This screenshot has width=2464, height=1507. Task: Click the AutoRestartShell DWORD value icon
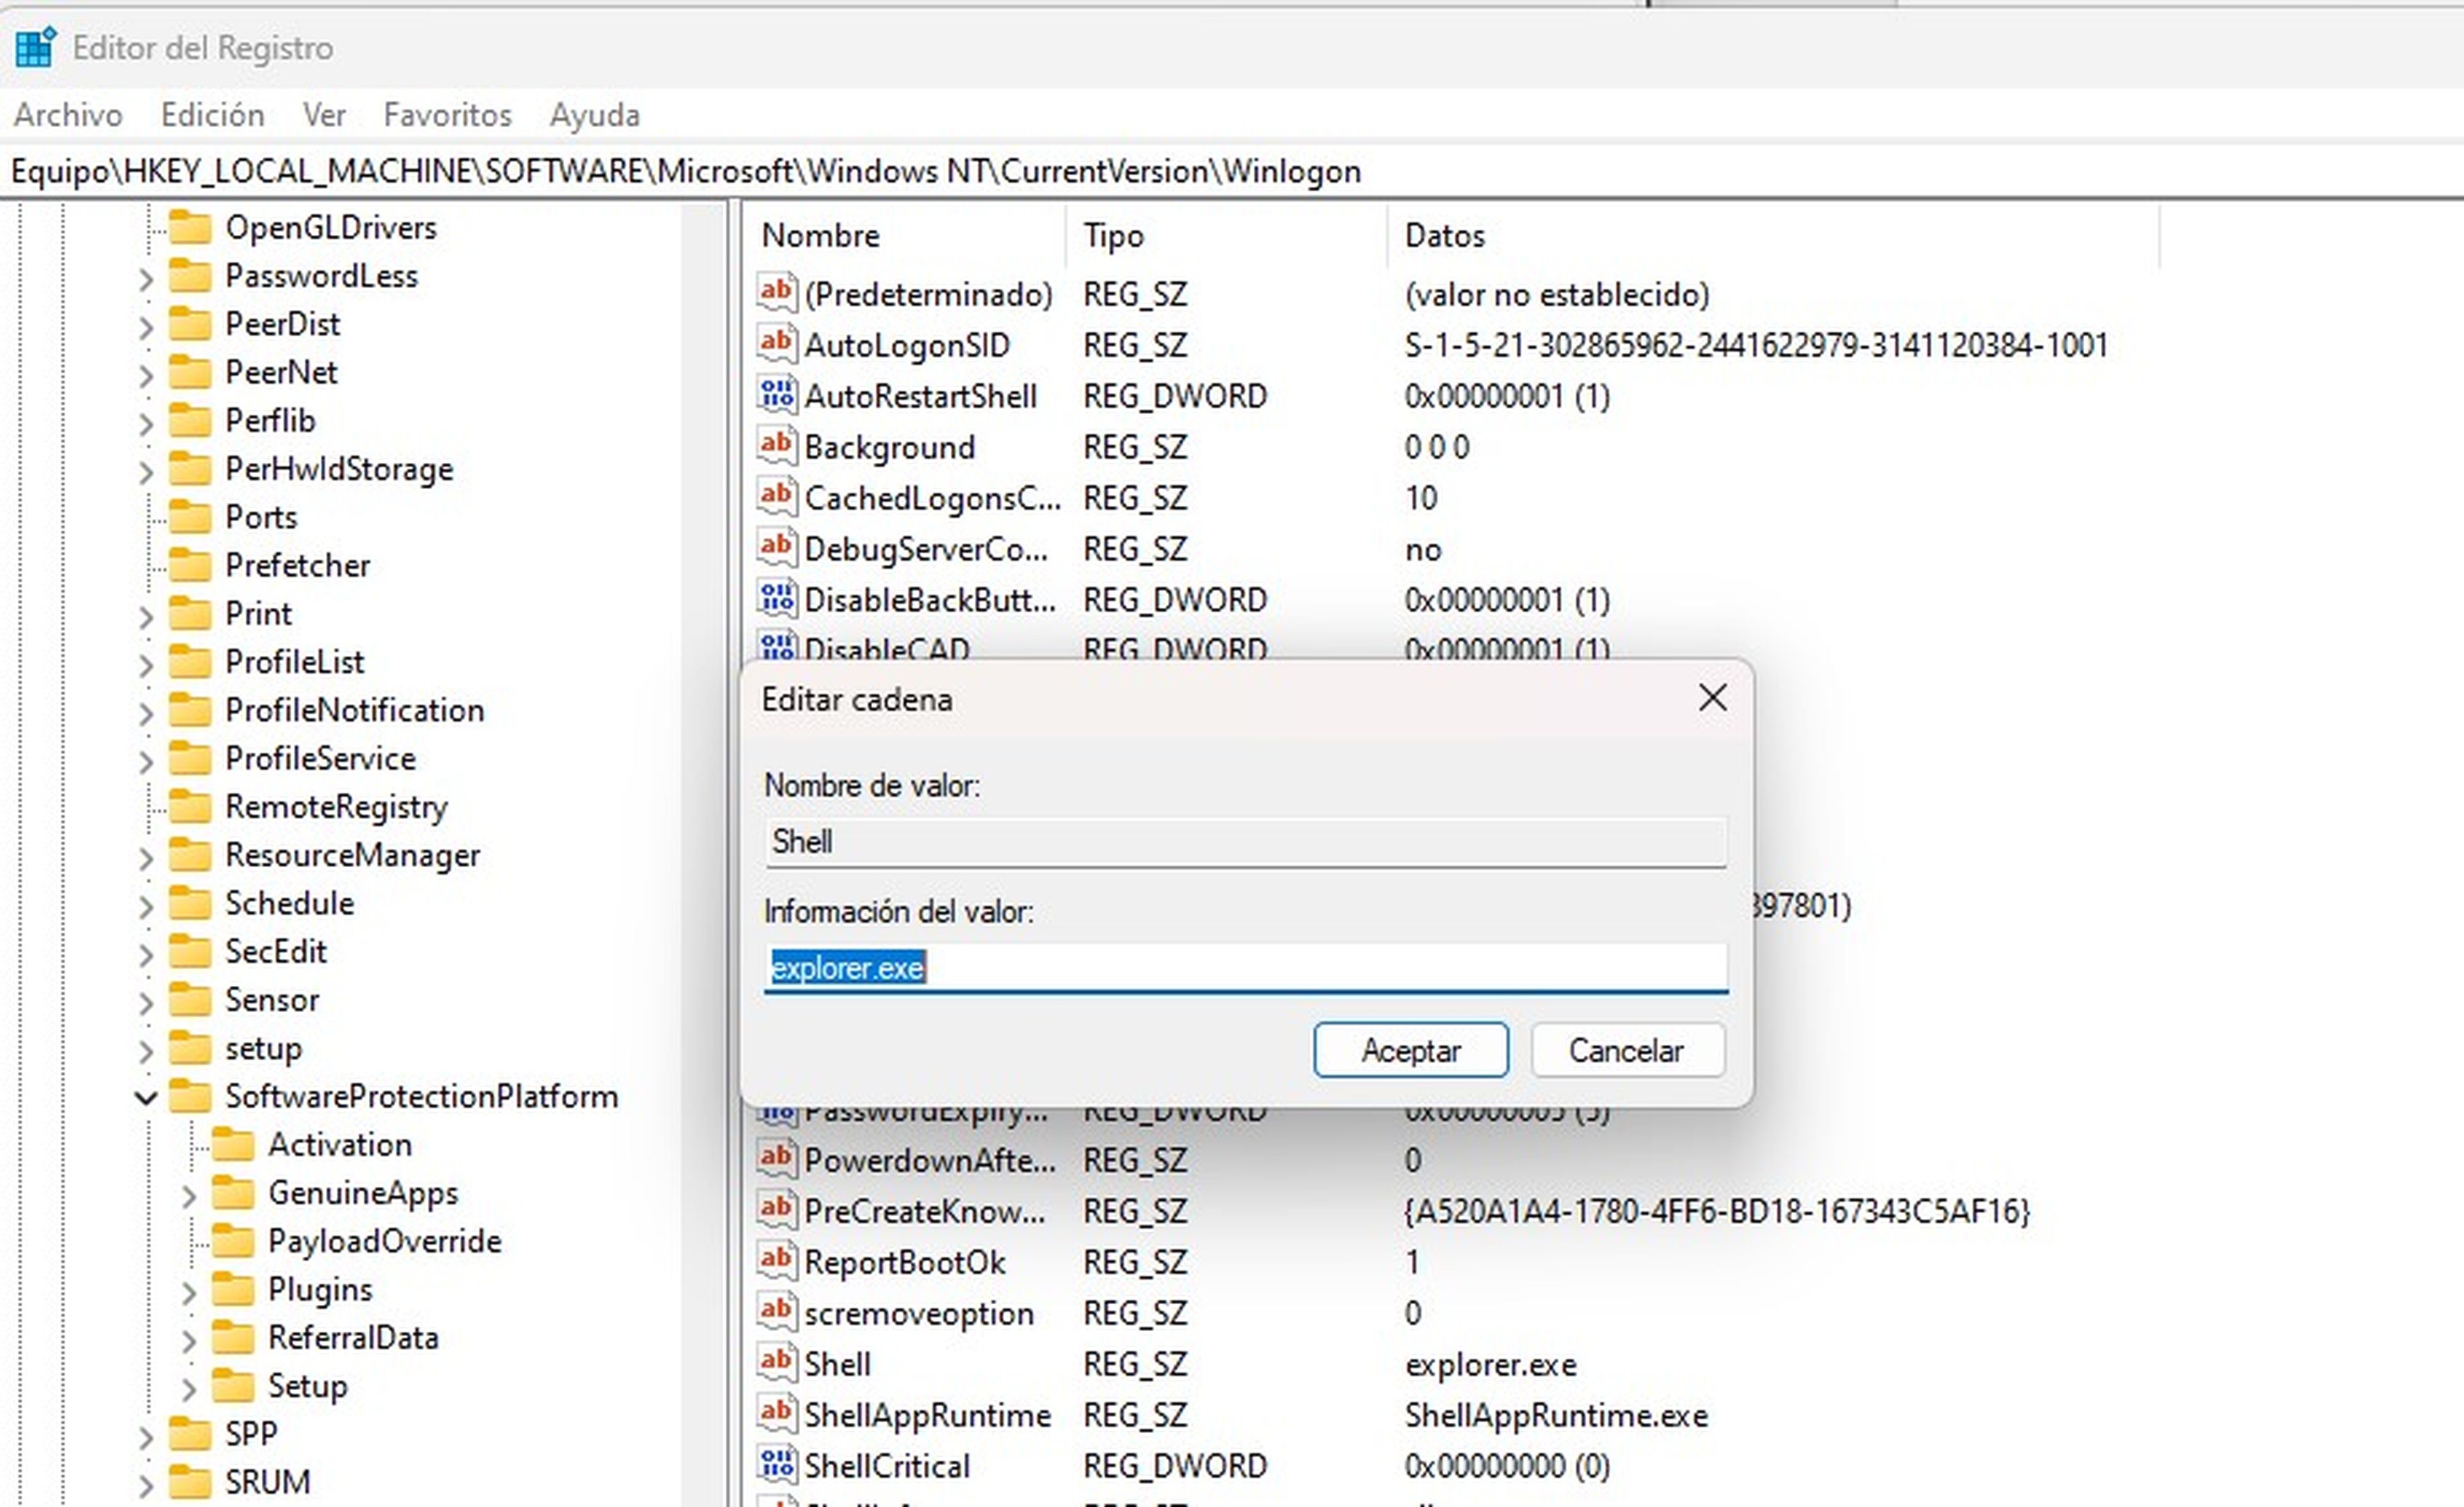776,394
